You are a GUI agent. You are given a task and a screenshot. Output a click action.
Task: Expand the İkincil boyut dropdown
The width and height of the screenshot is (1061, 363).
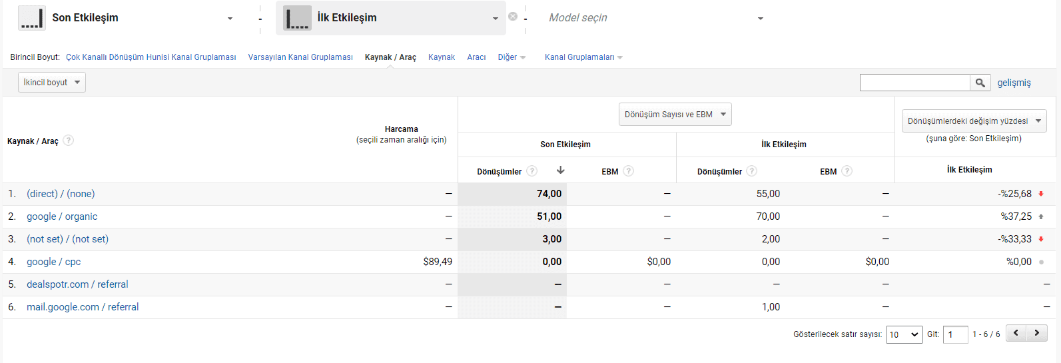coord(52,83)
